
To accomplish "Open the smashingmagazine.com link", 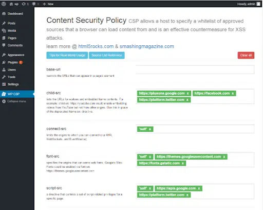I will 147,46.
